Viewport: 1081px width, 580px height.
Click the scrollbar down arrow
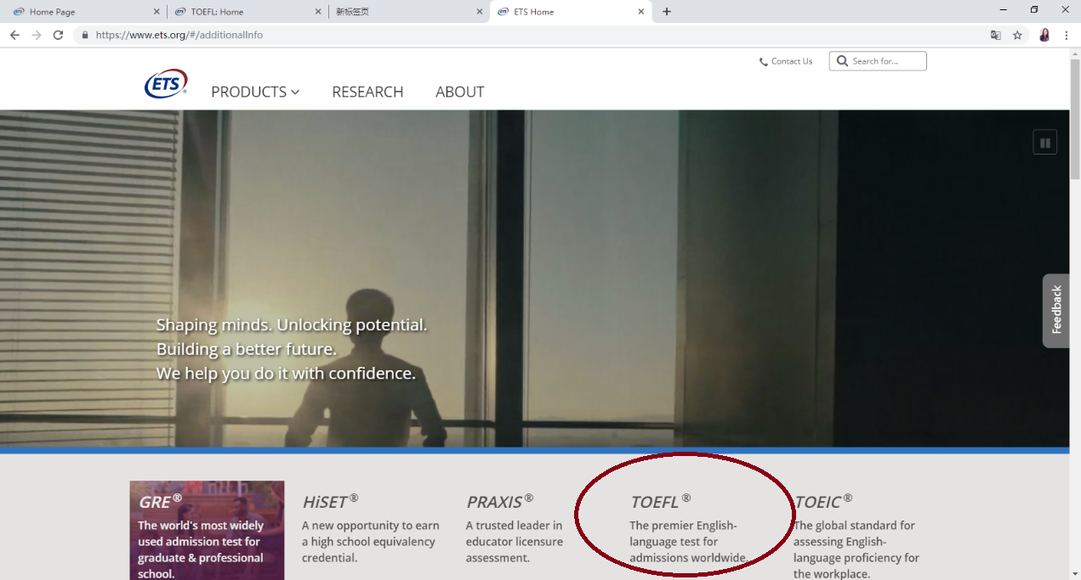tap(1075, 574)
